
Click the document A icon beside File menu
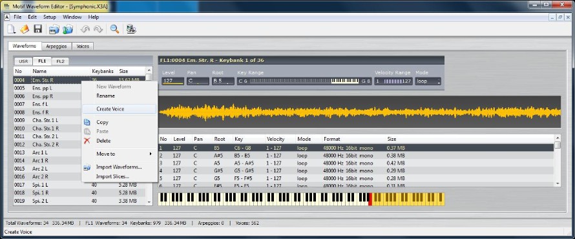point(7,17)
